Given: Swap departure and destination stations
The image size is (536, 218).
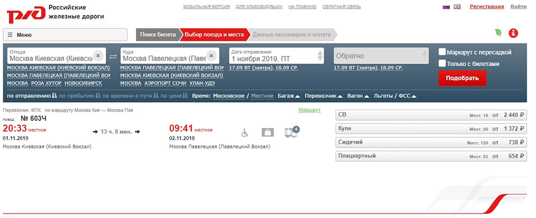Looking at the screenshot, I should 113,56.
